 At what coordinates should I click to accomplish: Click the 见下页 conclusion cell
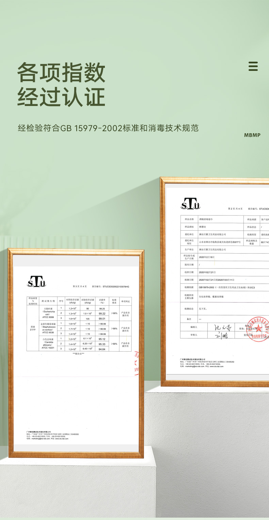(x=203, y=309)
